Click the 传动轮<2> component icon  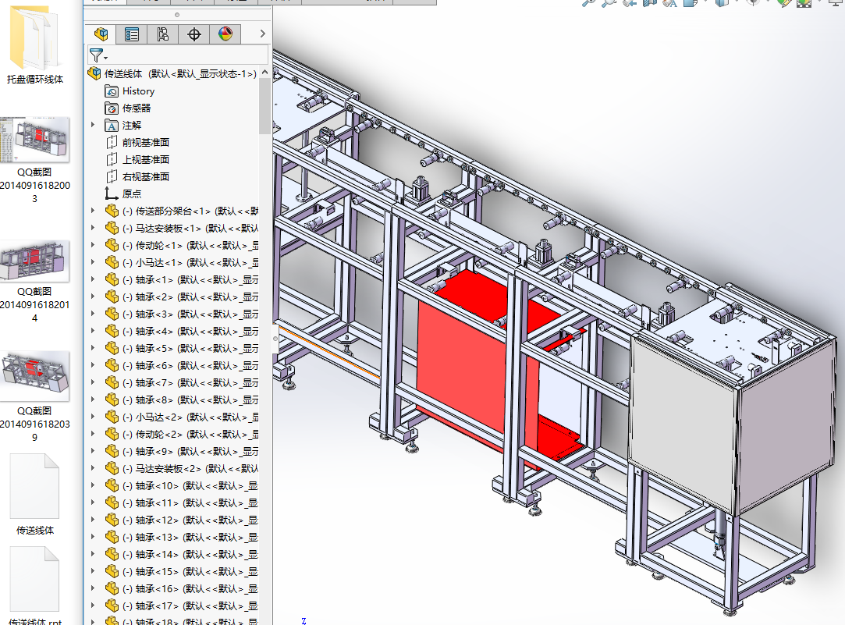click(x=112, y=435)
